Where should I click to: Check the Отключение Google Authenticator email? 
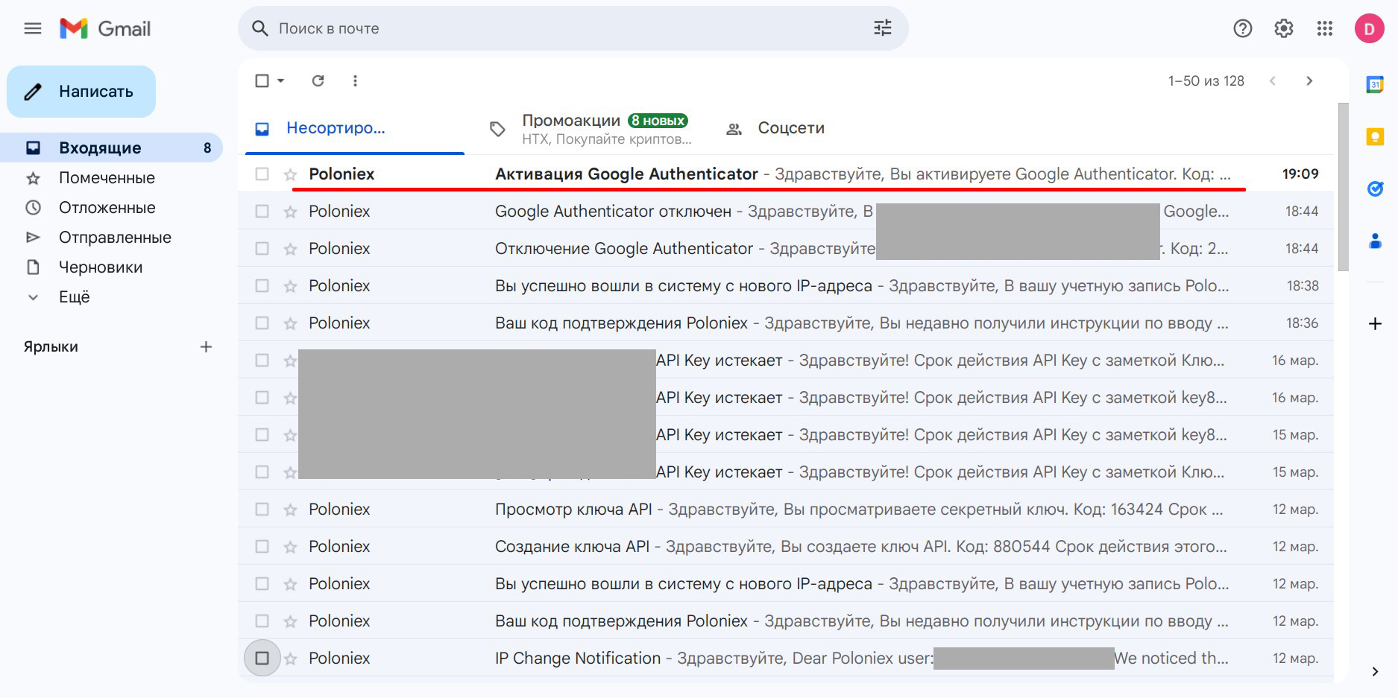(x=262, y=248)
